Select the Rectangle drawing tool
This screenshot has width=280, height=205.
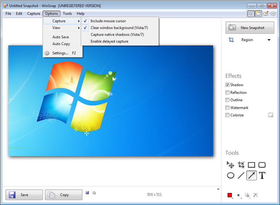pos(251,165)
